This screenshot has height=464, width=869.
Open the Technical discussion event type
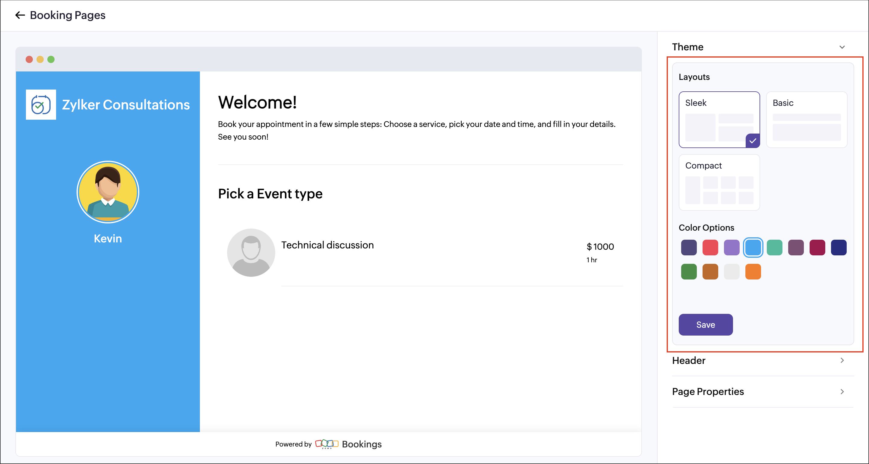(327, 245)
